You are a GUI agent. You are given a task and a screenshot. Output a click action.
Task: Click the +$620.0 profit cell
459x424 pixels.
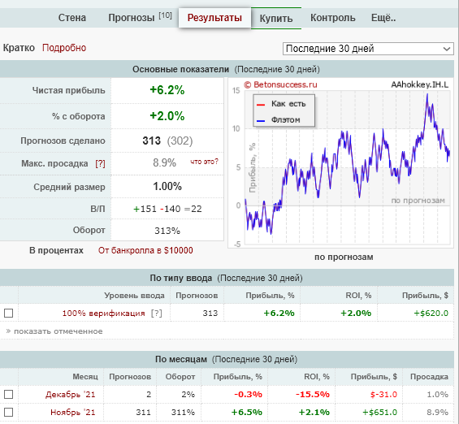431,313
